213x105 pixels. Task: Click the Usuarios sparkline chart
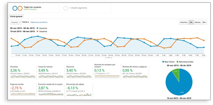tap(23, 77)
